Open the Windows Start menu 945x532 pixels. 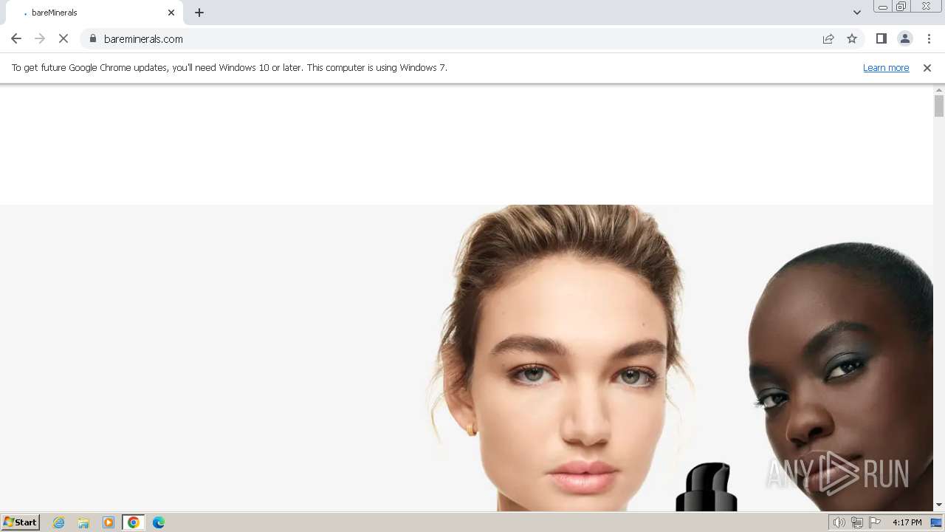pos(20,522)
